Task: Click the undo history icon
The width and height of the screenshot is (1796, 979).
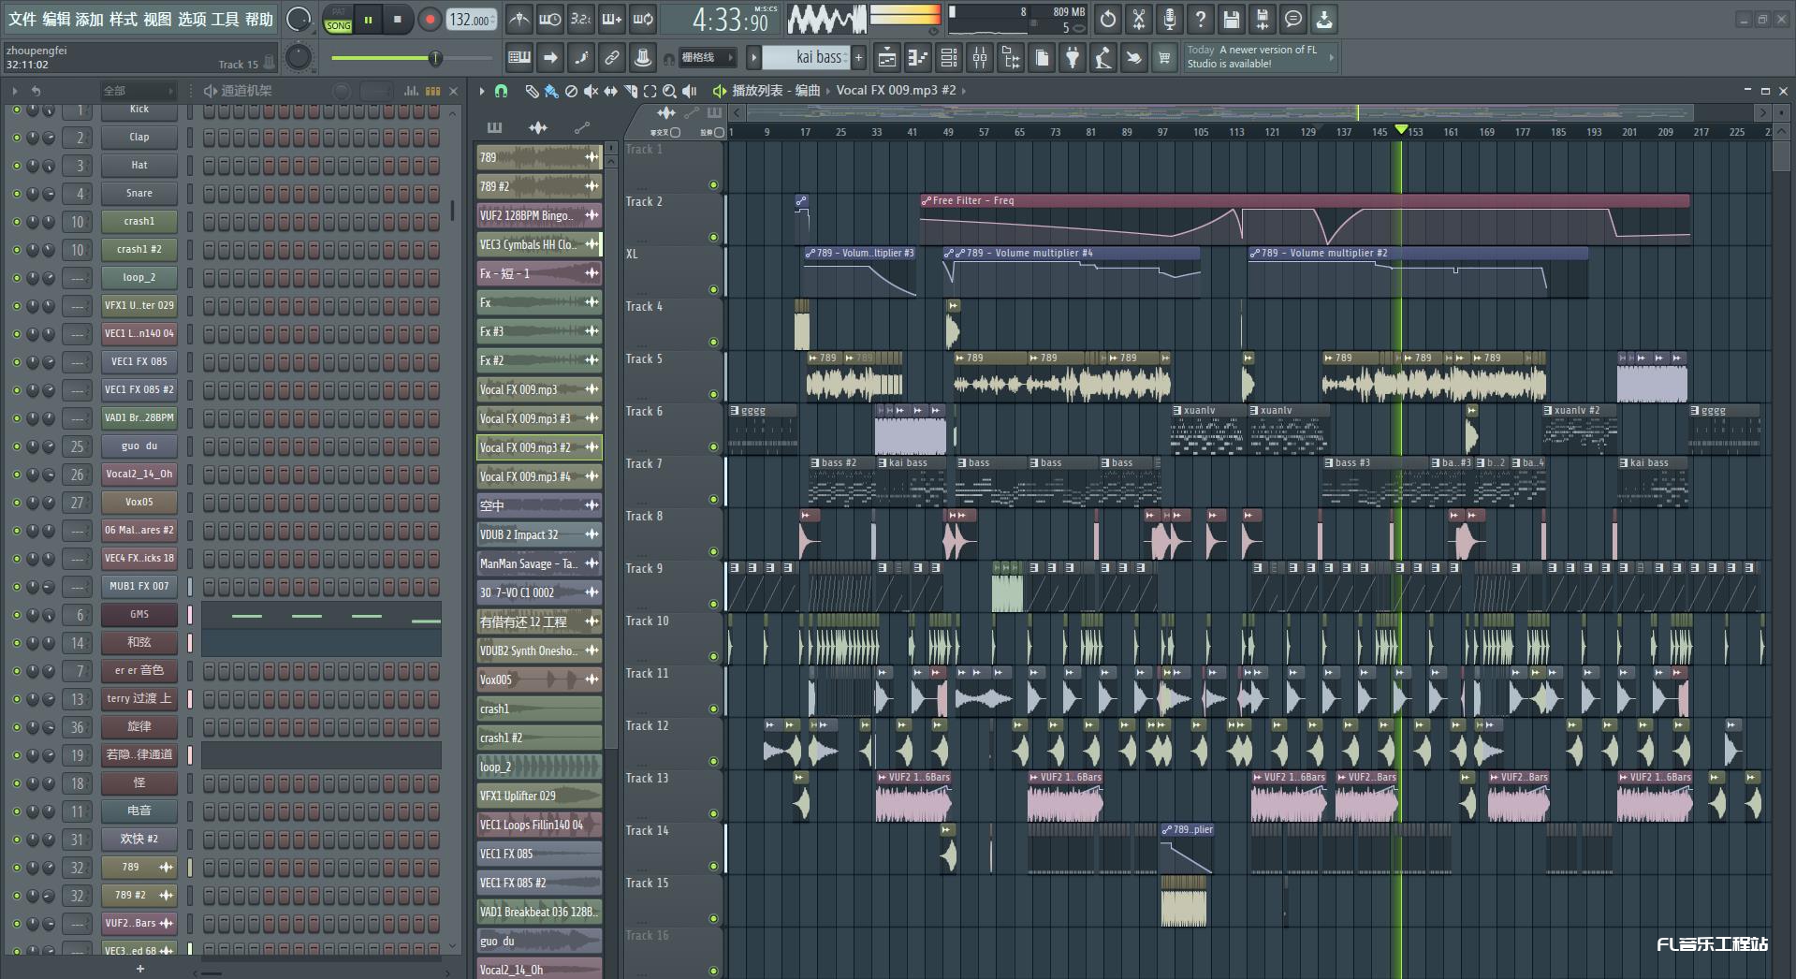Action: (x=1108, y=19)
